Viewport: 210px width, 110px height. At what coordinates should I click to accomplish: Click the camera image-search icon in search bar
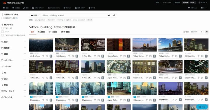(x=109, y=15)
